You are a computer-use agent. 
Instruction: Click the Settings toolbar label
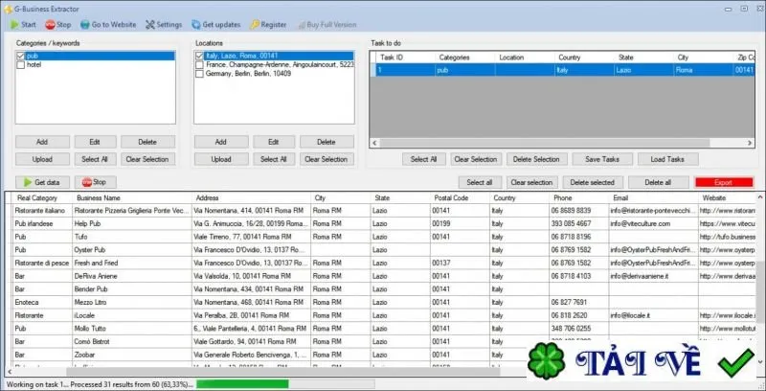[169, 25]
